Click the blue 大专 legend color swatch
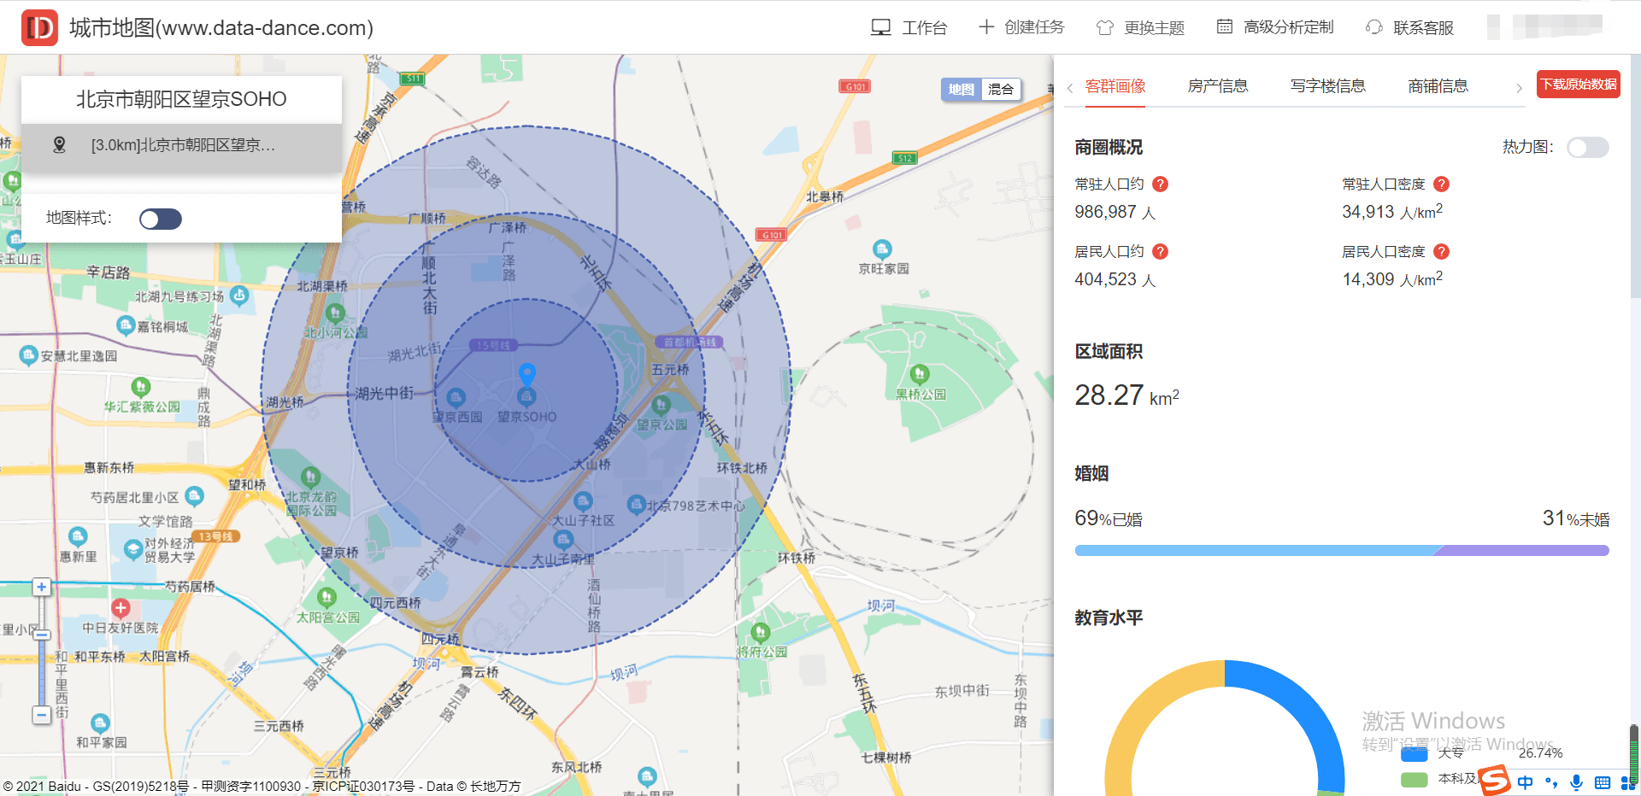Image resolution: width=1641 pixels, height=796 pixels. click(1415, 753)
